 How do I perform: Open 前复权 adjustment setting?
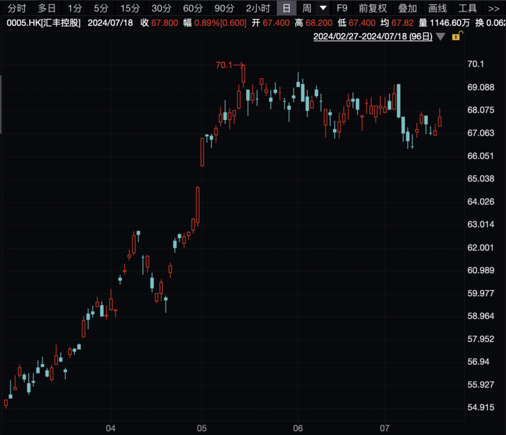click(373, 8)
